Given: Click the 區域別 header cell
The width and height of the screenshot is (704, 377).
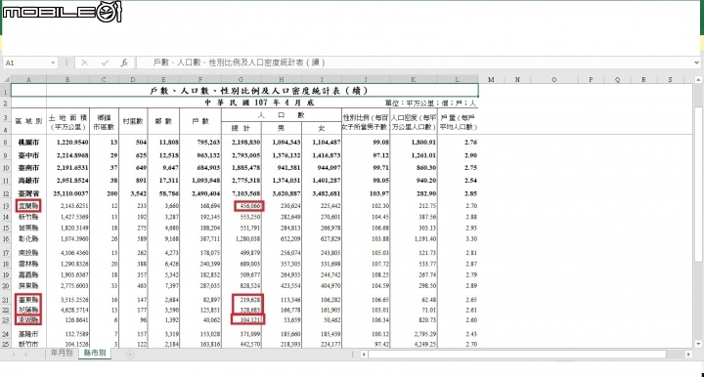Looking at the screenshot, I should [x=28, y=121].
